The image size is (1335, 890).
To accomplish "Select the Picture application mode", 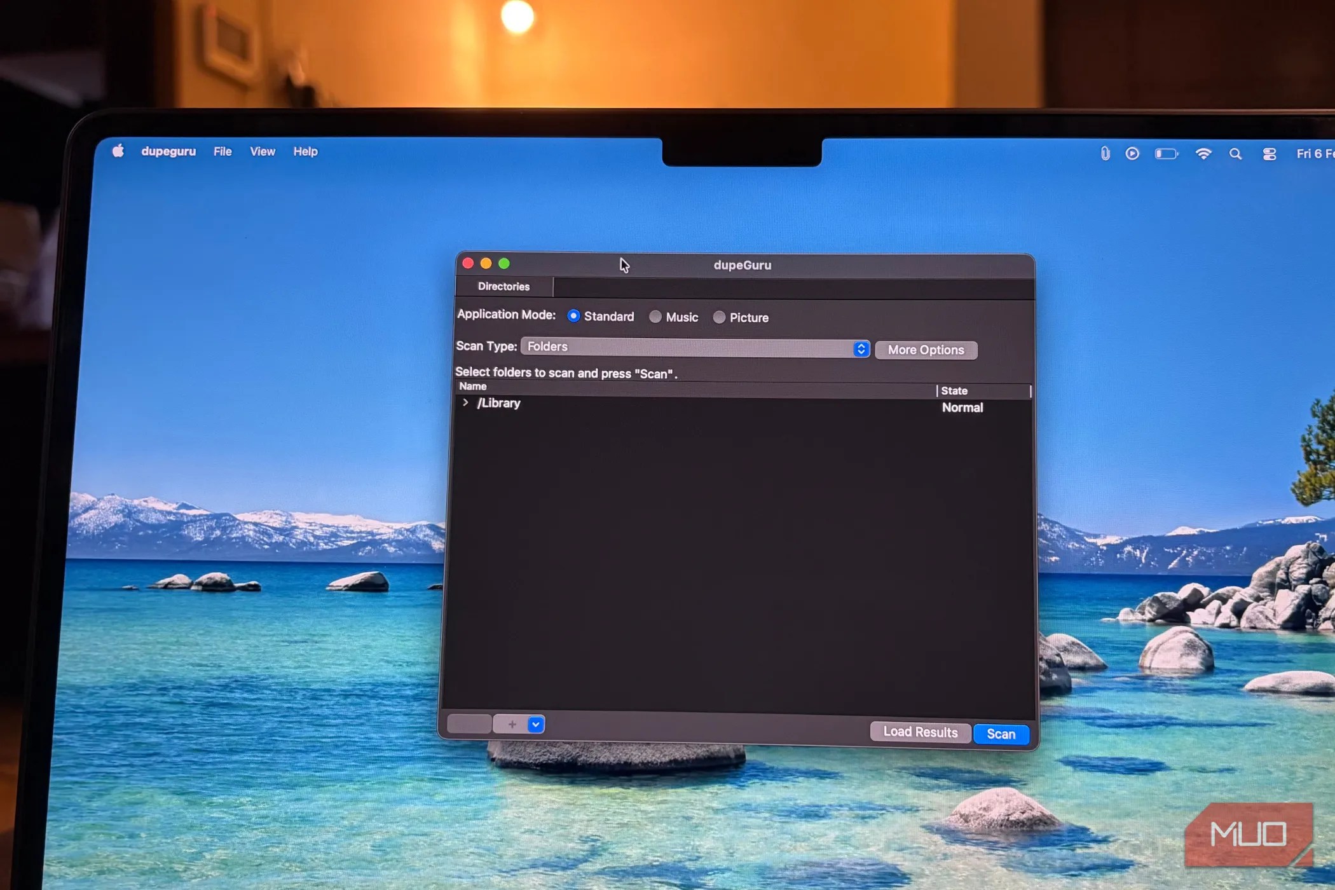I will tap(719, 317).
